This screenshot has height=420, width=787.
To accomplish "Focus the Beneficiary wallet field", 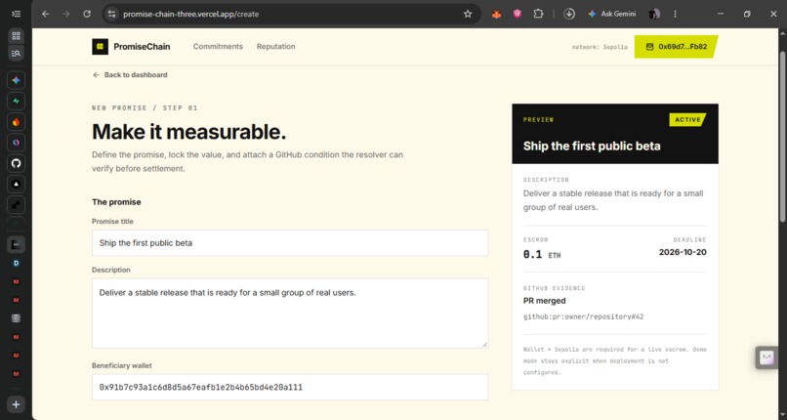I will 290,387.
